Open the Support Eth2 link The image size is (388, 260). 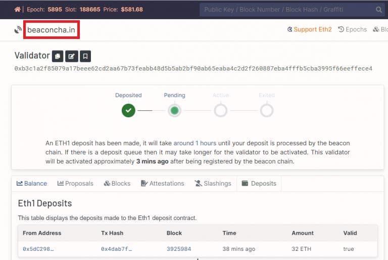pyautogui.click(x=309, y=29)
